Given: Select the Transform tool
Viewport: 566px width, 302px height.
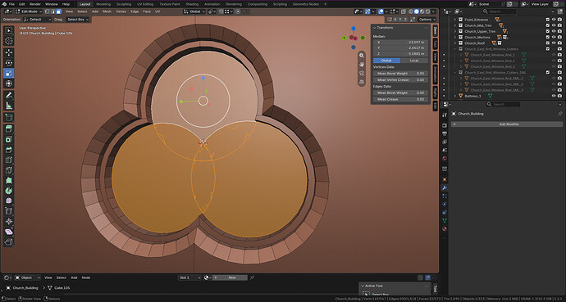Looking at the screenshot, I should [x=9, y=83].
